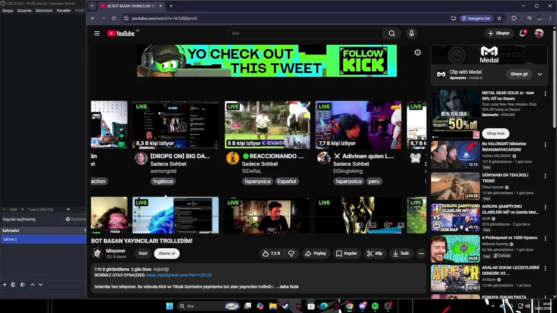Open the OBS Görünüm menu
This screenshot has width=557, height=313.
click(44, 10)
